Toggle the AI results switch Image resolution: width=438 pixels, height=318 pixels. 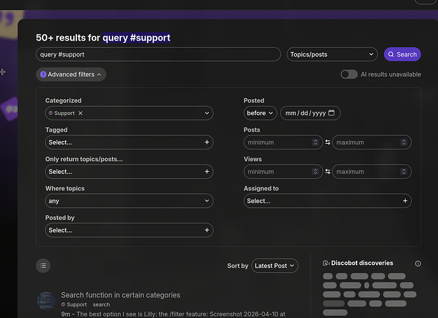pyautogui.click(x=349, y=74)
